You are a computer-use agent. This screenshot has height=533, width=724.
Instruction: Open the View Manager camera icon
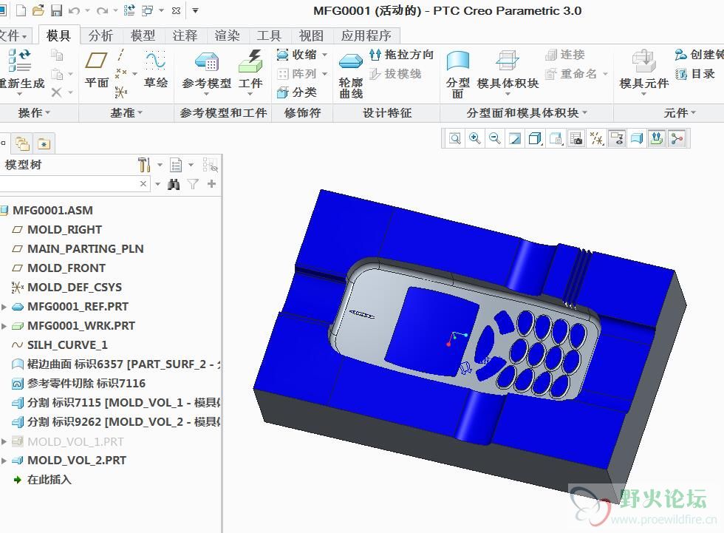[x=576, y=138]
